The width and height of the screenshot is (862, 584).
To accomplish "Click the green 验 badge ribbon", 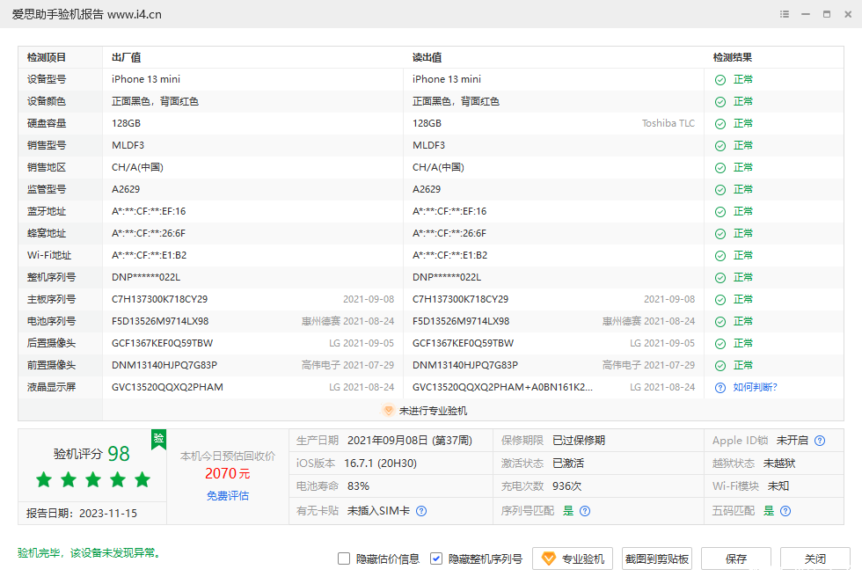I will (159, 439).
